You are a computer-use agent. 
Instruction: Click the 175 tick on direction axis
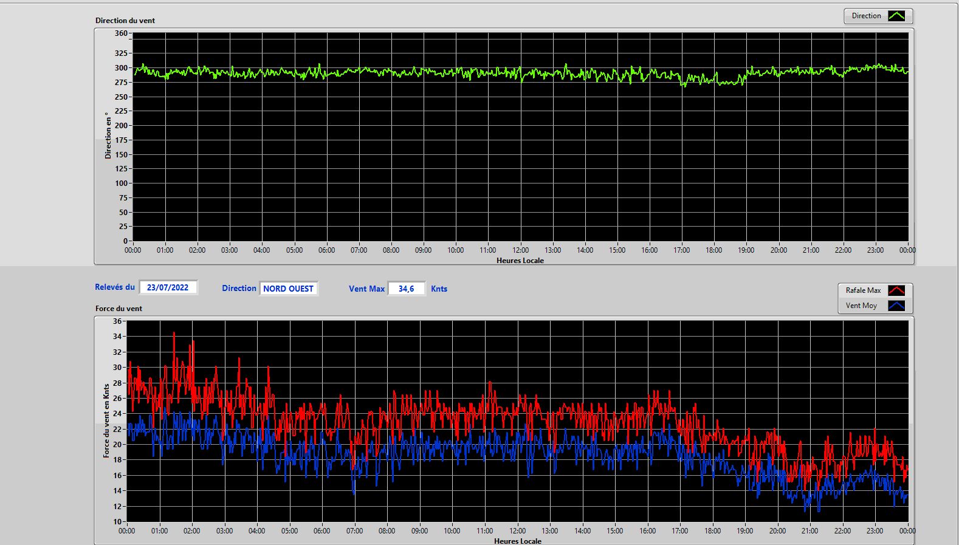(x=122, y=140)
